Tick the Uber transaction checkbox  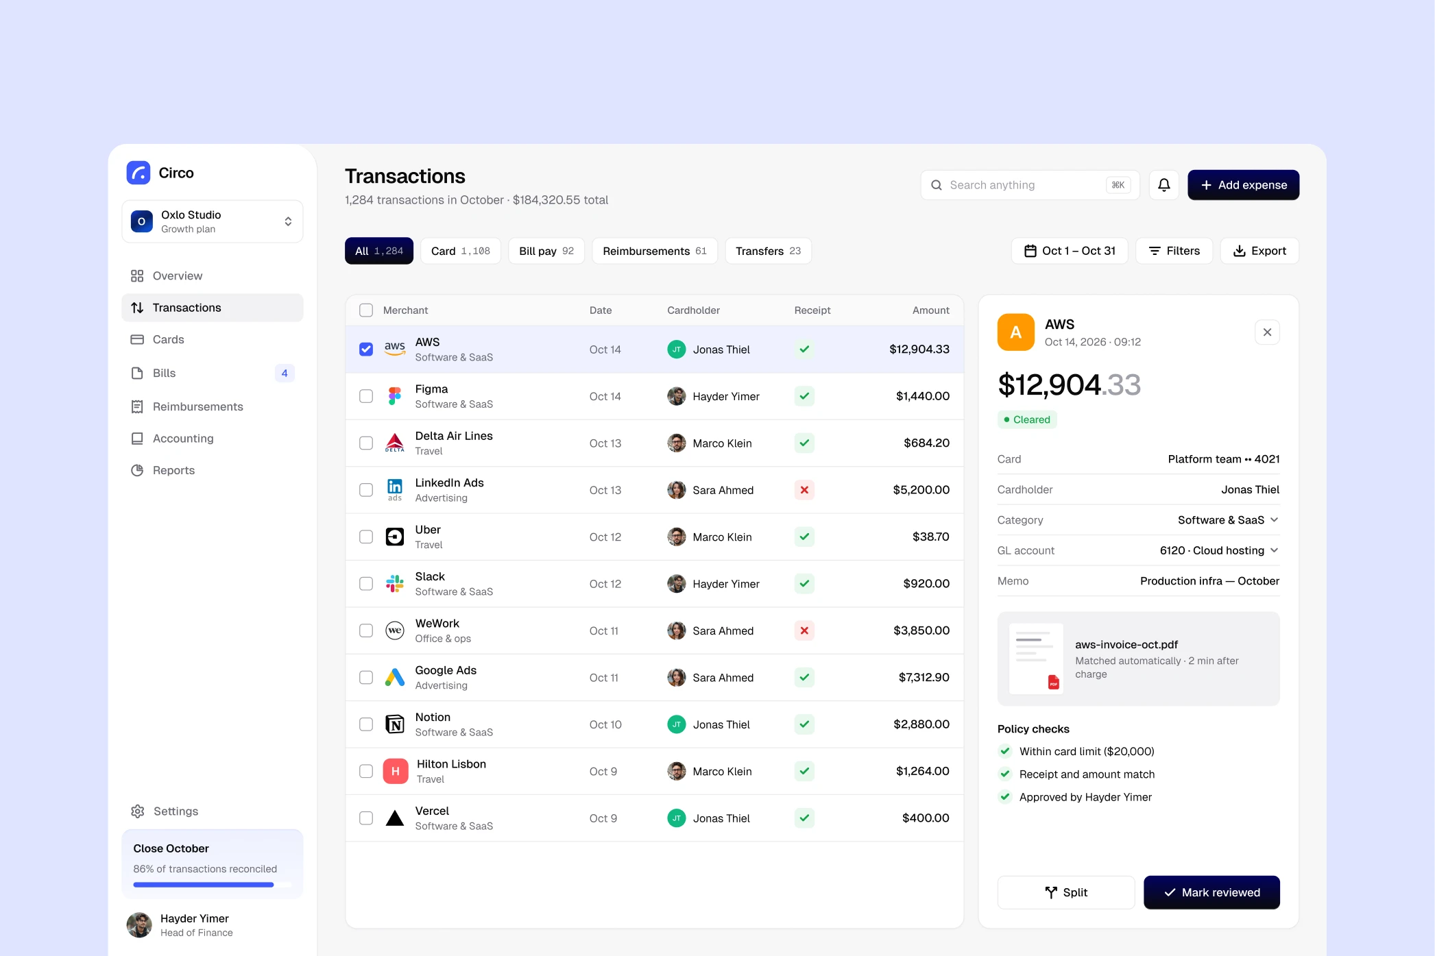tap(366, 537)
